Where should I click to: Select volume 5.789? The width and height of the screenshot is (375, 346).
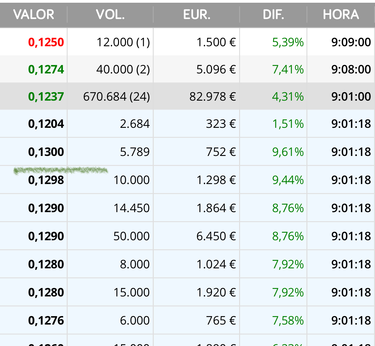click(x=135, y=152)
